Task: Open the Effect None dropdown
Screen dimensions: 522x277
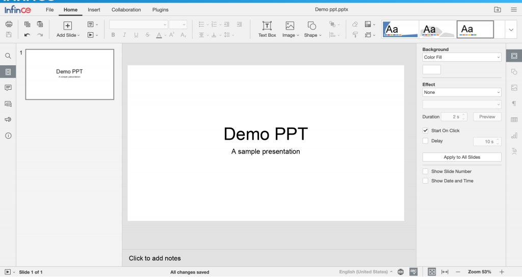Action: click(462, 92)
